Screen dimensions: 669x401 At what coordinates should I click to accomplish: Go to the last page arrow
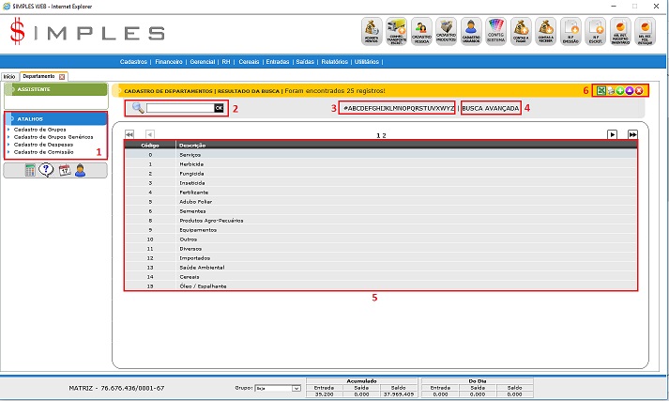633,135
